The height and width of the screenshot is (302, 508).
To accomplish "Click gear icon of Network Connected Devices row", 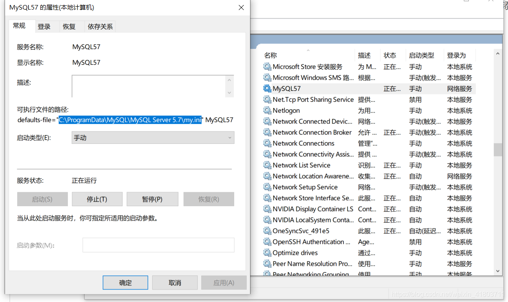I will [267, 121].
